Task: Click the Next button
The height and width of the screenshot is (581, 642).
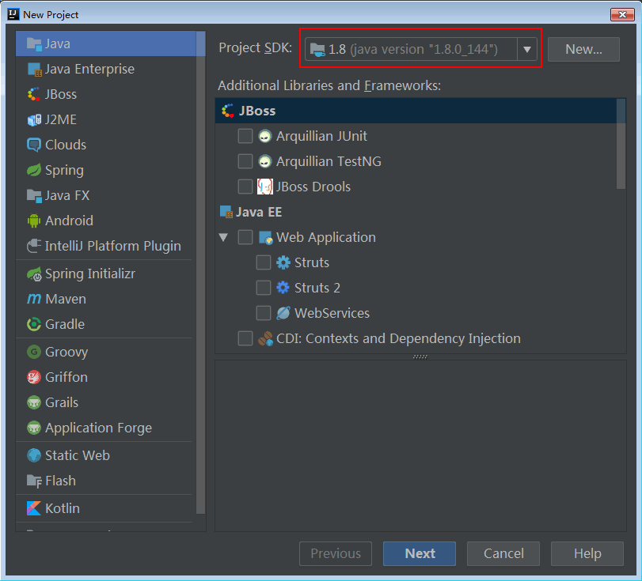Action: click(x=420, y=553)
